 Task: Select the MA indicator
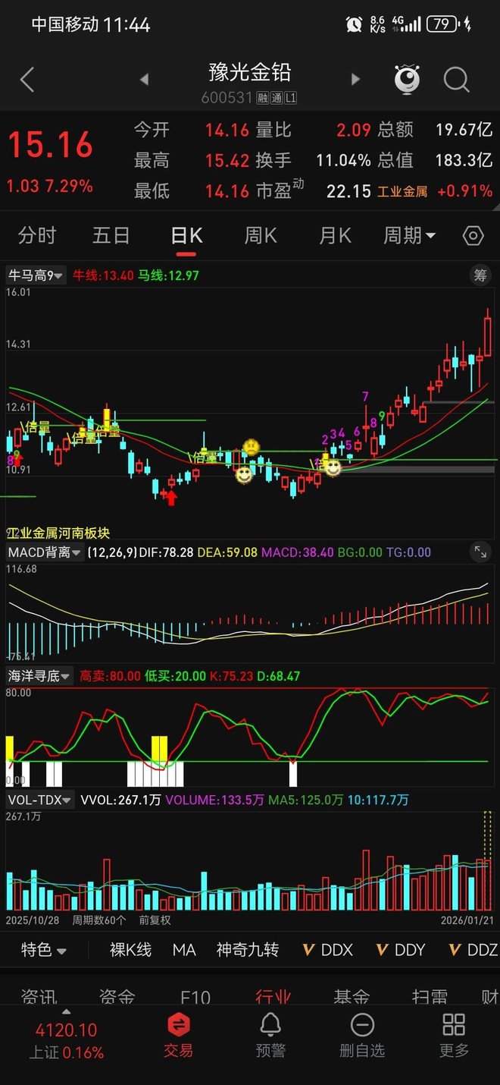click(184, 950)
